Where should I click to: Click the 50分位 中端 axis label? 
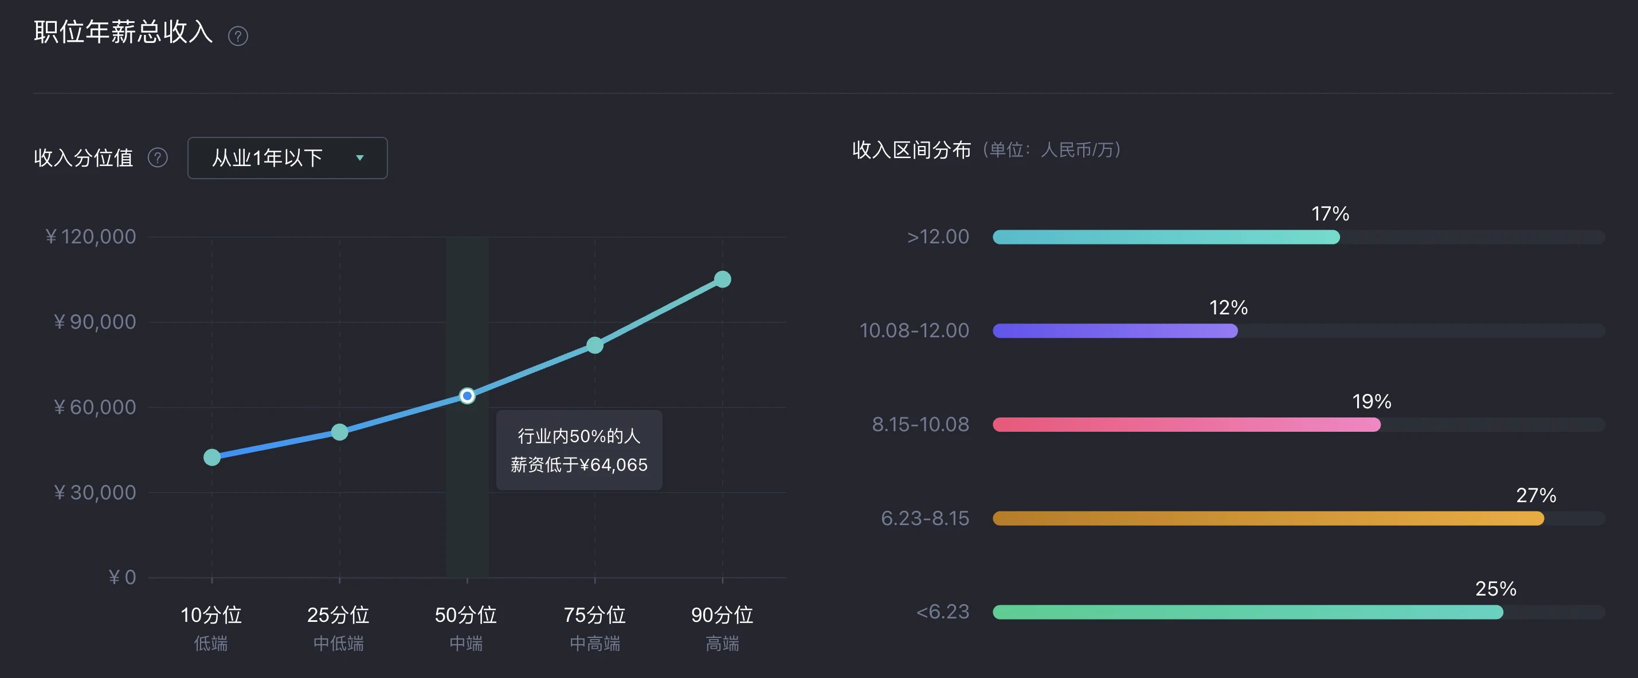(466, 628)
